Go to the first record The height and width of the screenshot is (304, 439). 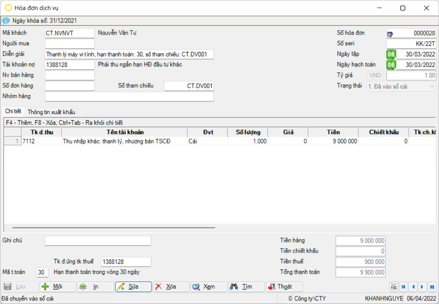tap(403, 287)
